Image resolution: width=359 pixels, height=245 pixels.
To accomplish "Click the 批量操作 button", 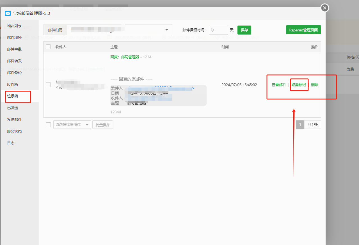I will point(103,125).
